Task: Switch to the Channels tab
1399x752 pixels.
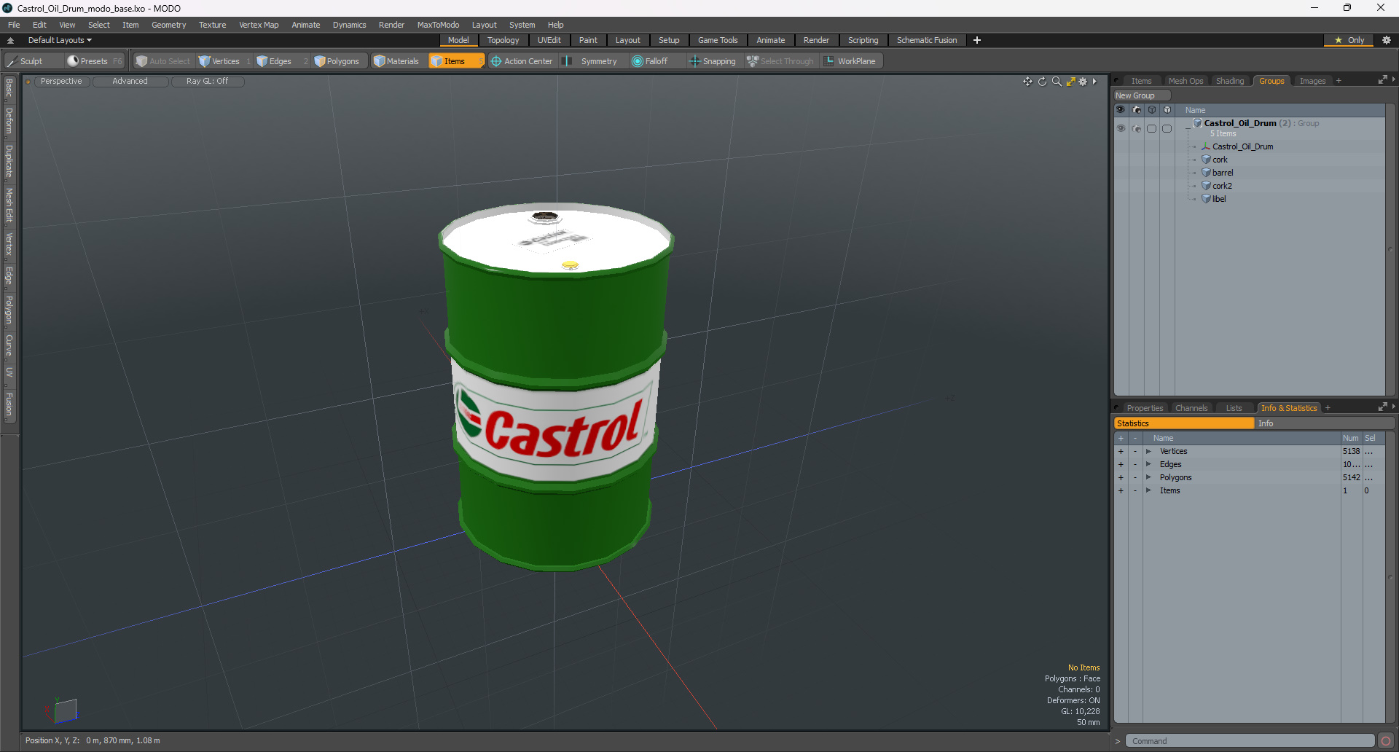Action: [1191, 408]
